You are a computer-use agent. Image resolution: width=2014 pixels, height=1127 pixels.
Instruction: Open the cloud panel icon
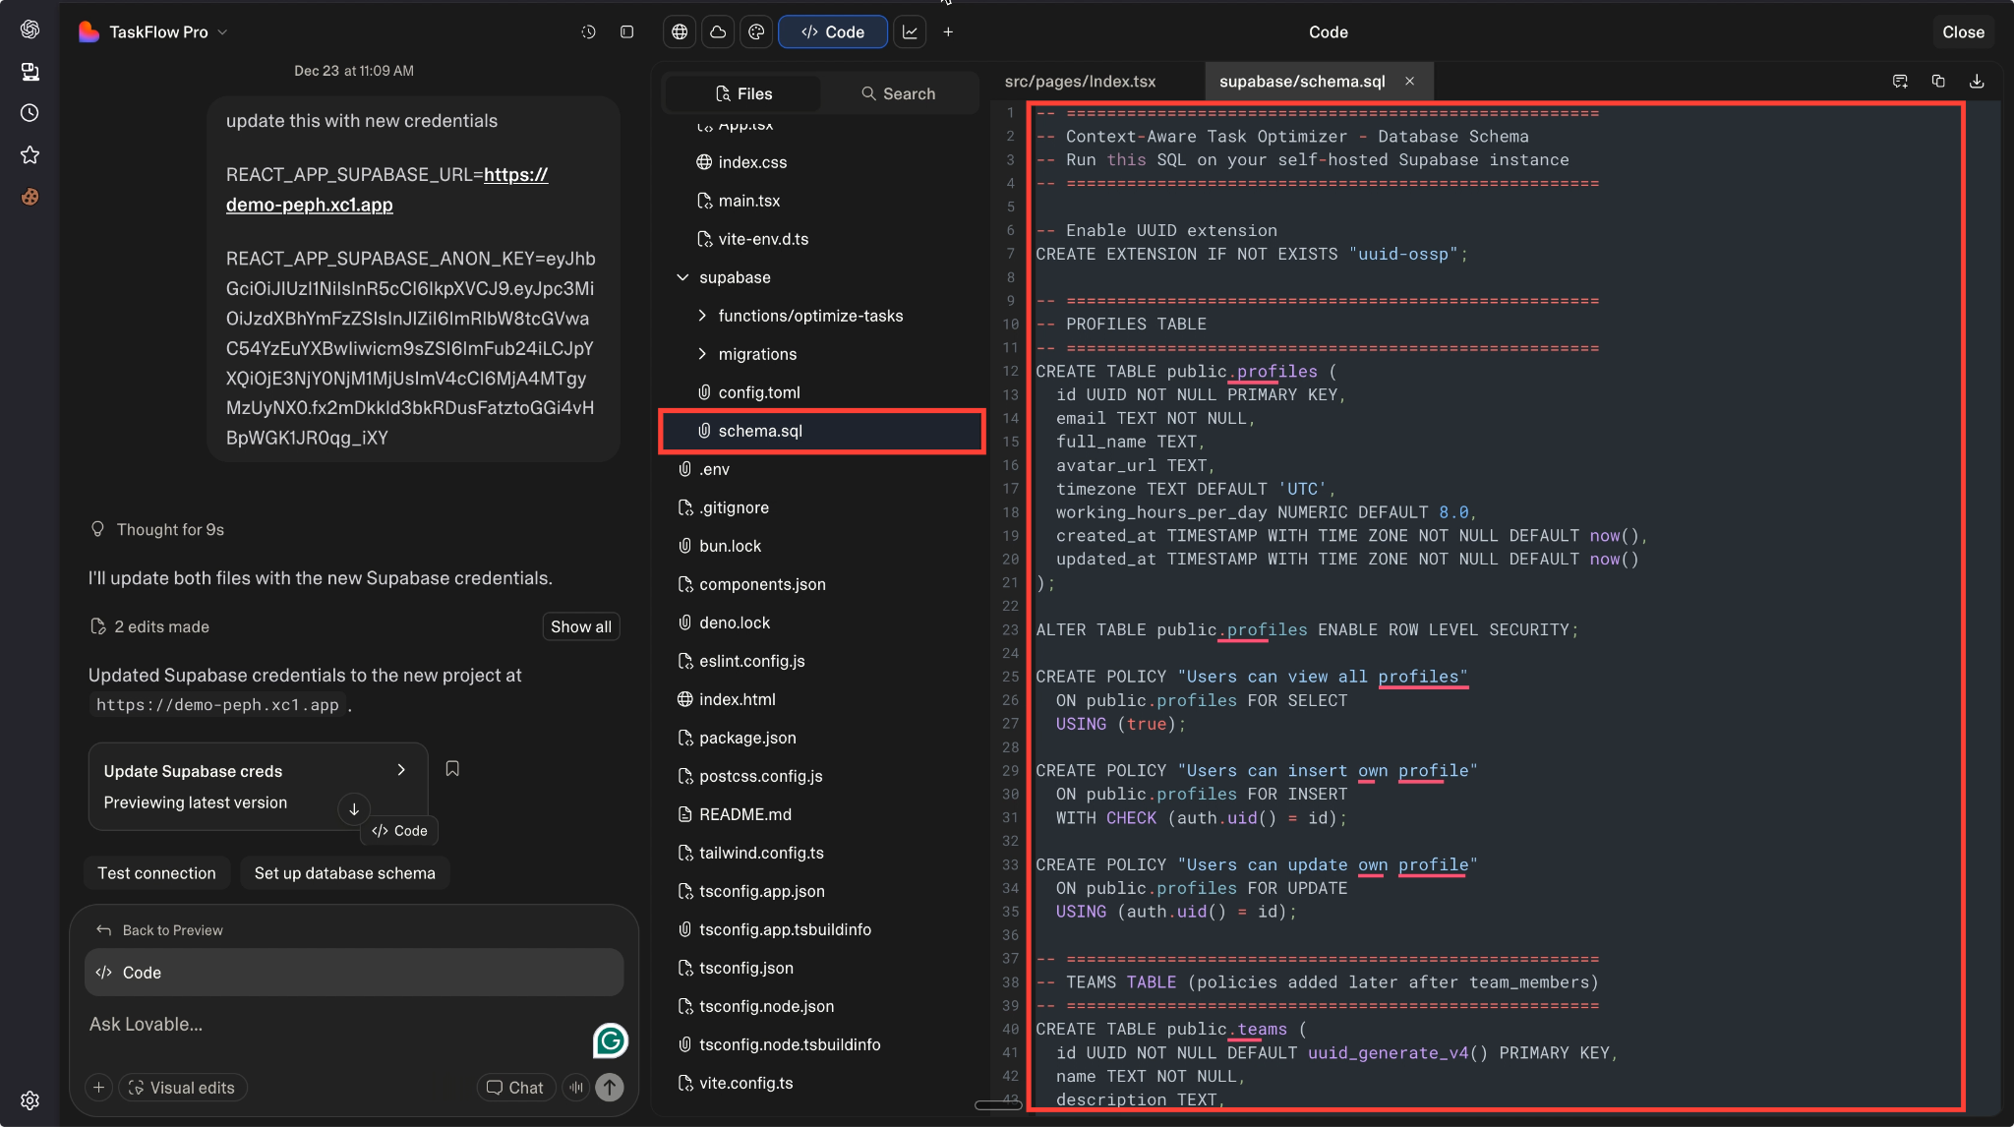(718, 31)
